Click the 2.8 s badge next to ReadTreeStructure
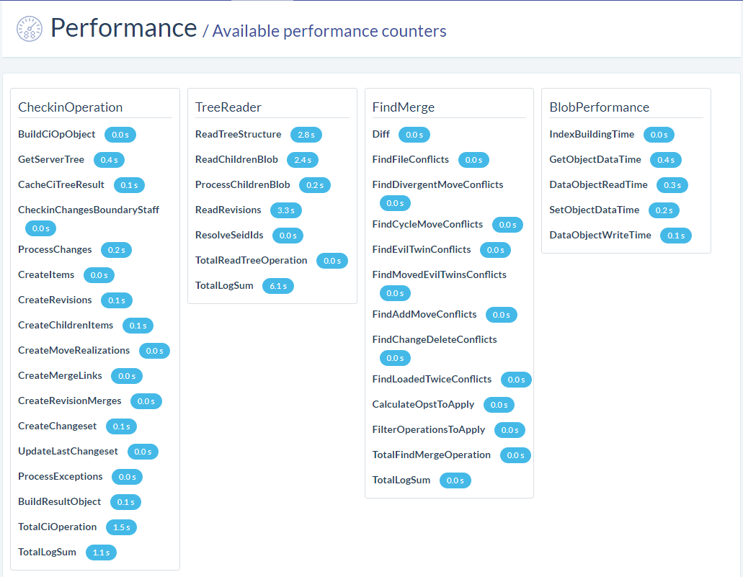Image resolution: width=743 pixels, height=577 pixels. (x=306, y=135)
